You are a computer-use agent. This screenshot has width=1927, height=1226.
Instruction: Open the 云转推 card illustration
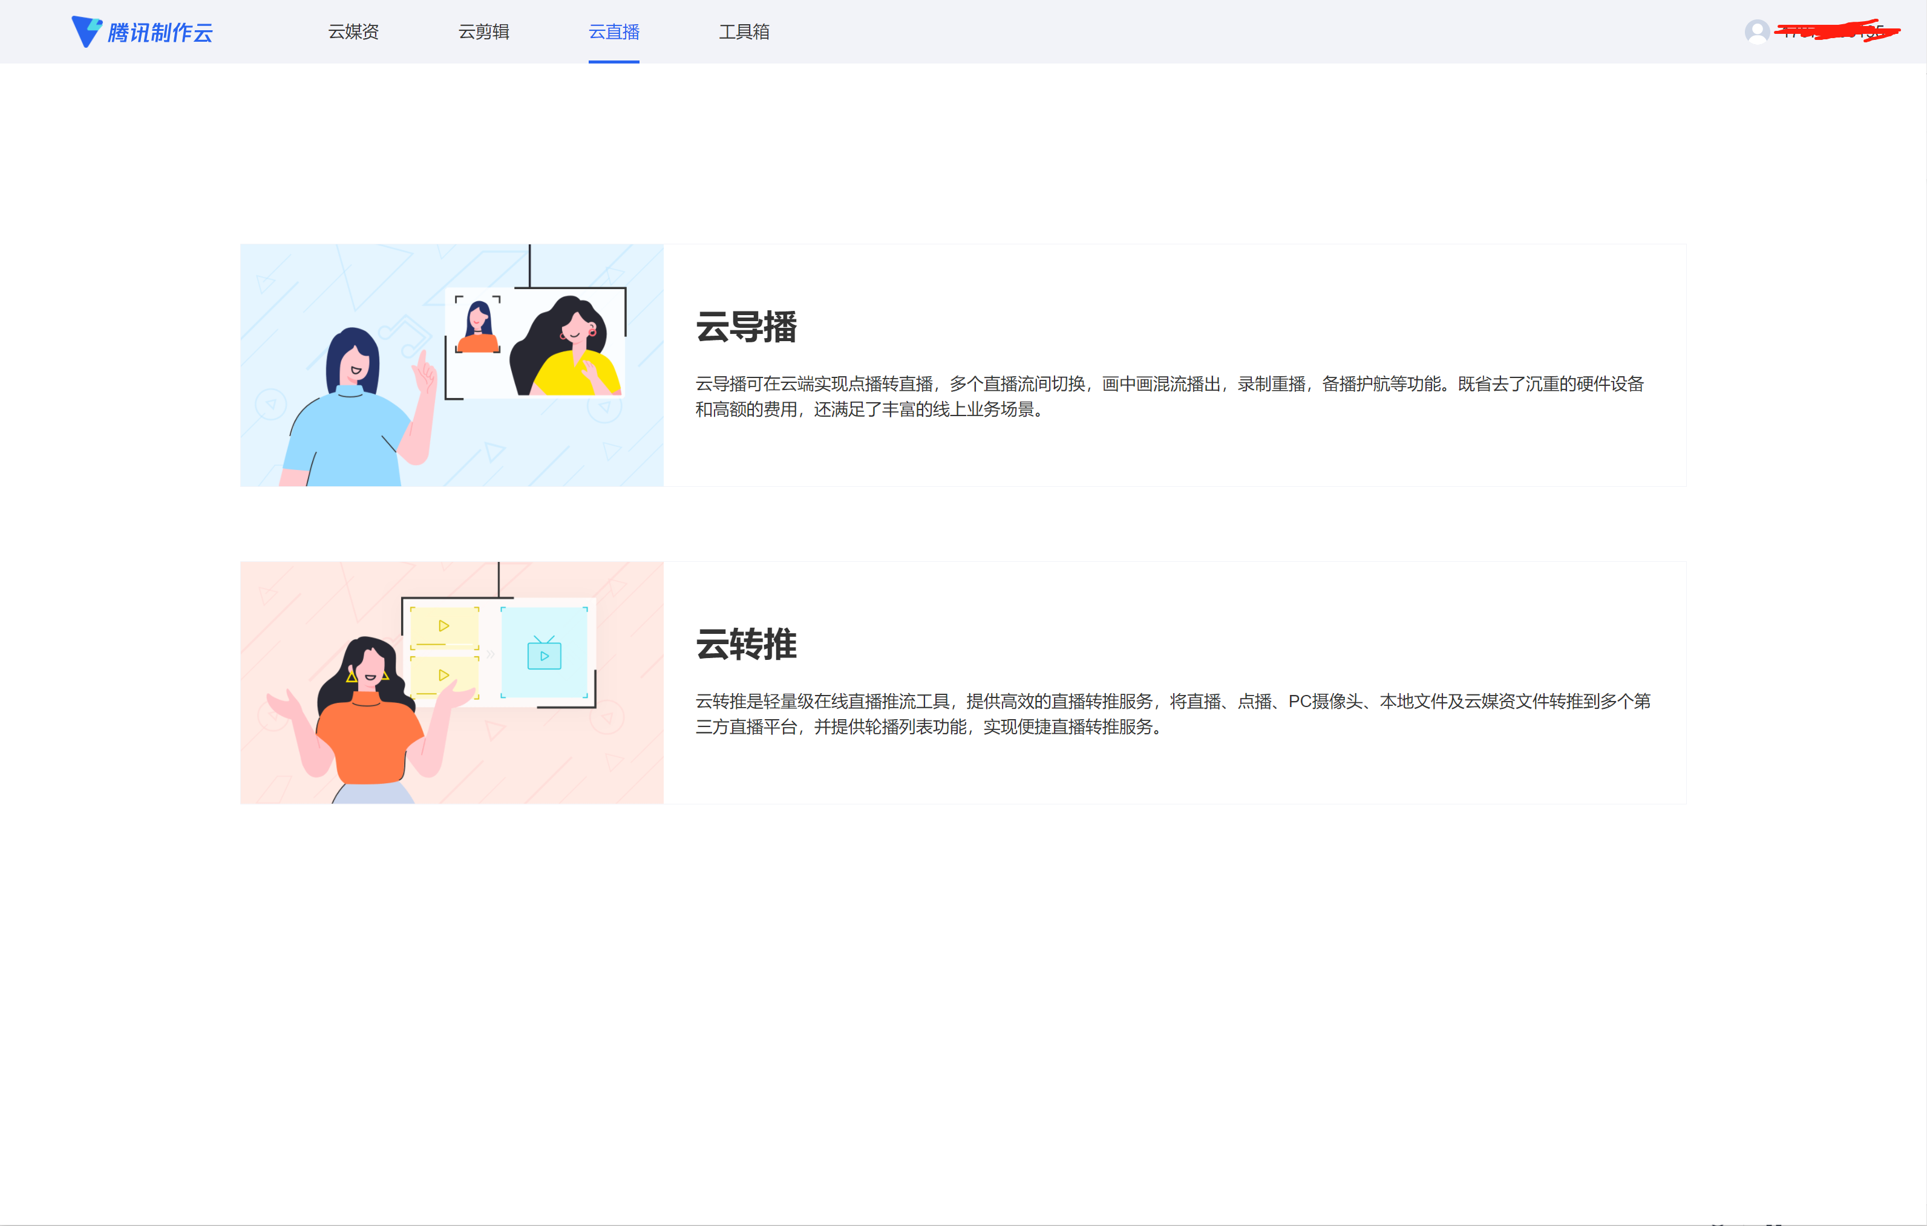(451, 682)
